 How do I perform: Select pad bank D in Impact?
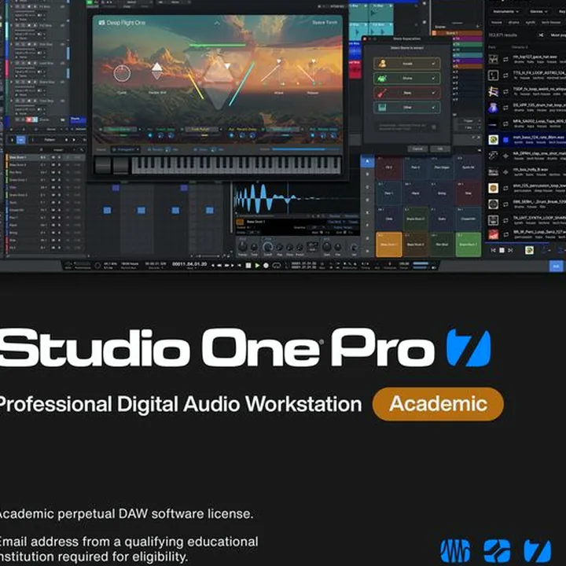point(367,200)
